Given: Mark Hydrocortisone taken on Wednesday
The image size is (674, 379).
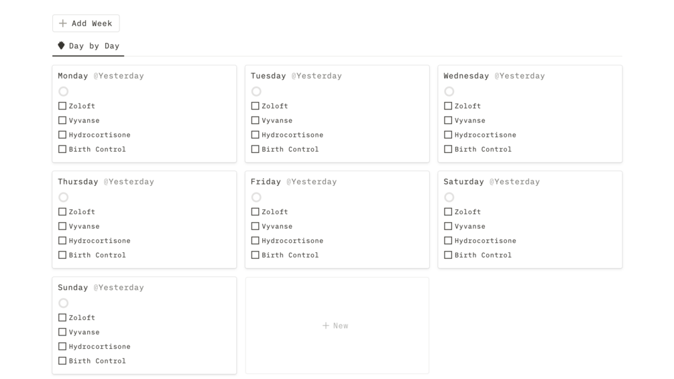Looking at the screenshot, I should (448, 135).
